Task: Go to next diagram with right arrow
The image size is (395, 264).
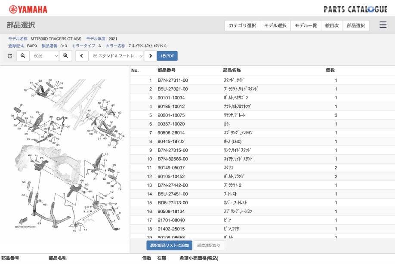Action: [x=150, y=56]
